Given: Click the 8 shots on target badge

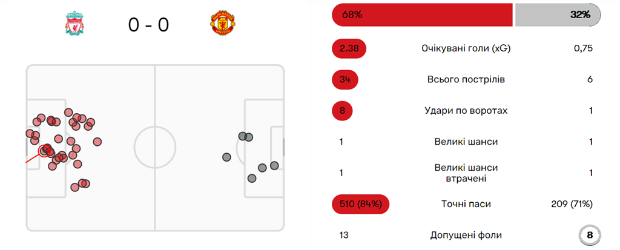Looking at the screenshot, I should (x=342, y=111).
